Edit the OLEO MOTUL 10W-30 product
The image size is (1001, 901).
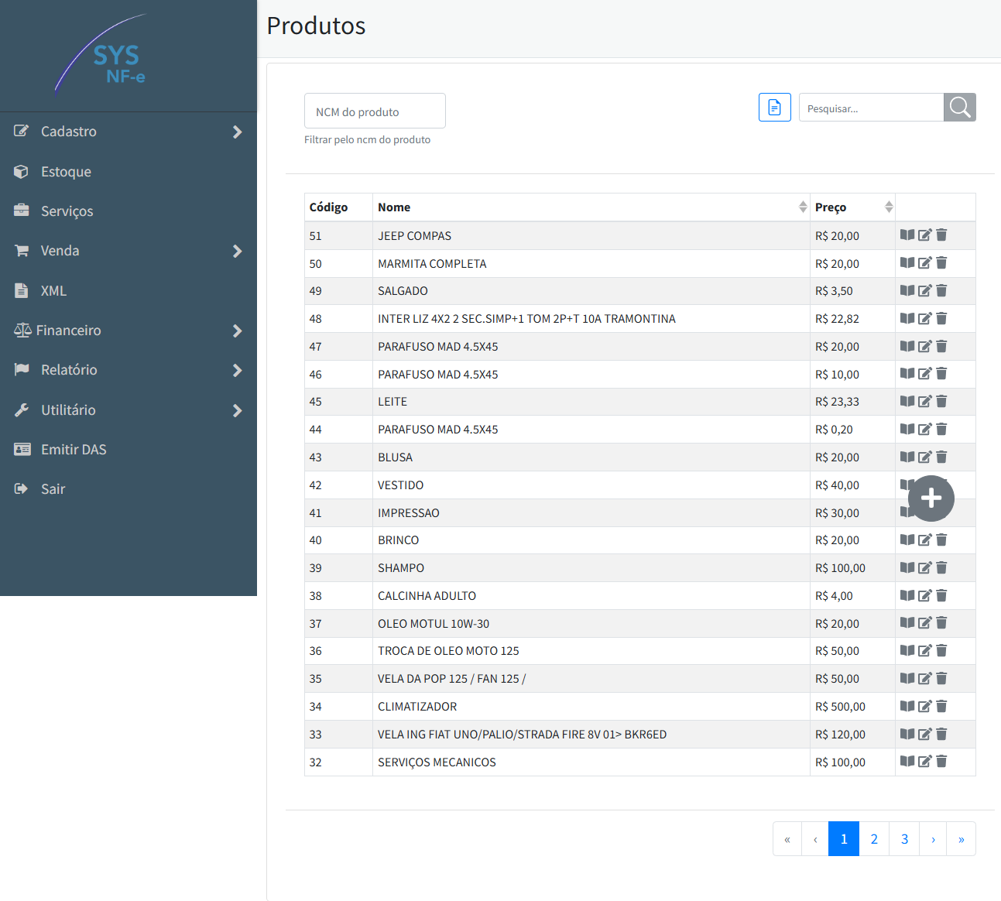925,622
